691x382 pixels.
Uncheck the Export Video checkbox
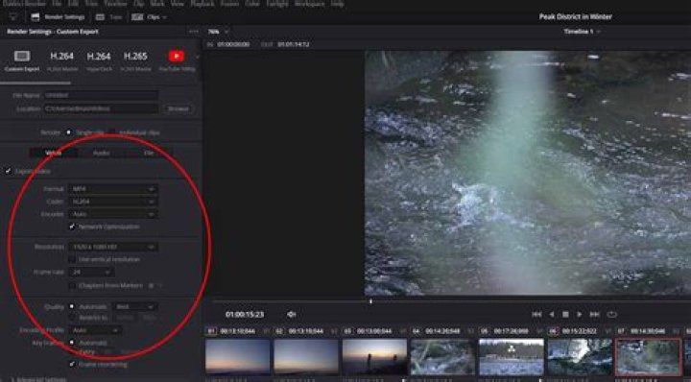click(8, 171)
